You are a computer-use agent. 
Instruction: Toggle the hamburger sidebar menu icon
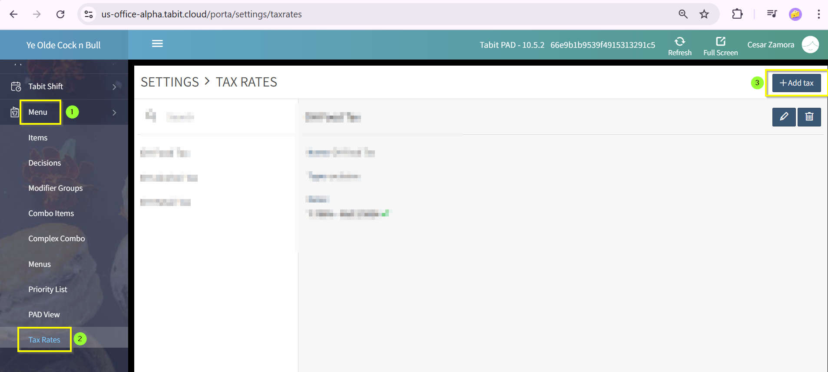[x=157, y=44]
